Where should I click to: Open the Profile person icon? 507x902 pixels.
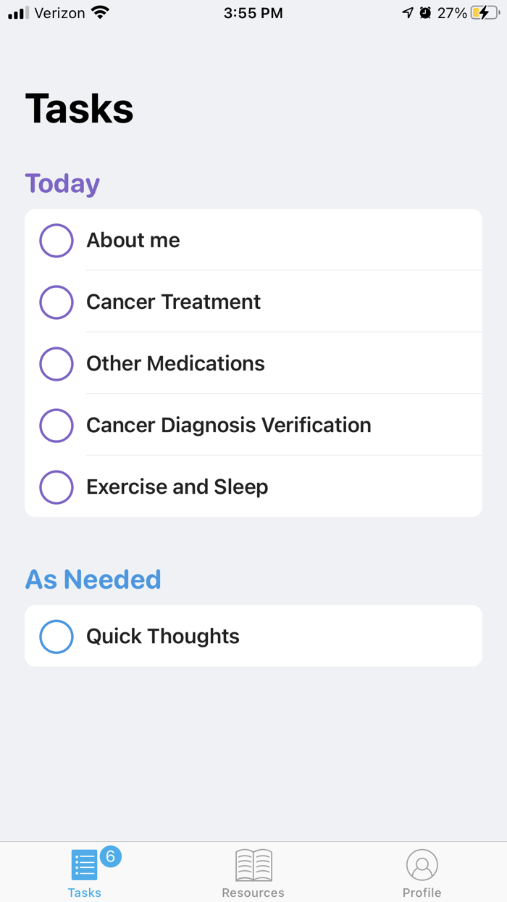(x=422, y=864)
